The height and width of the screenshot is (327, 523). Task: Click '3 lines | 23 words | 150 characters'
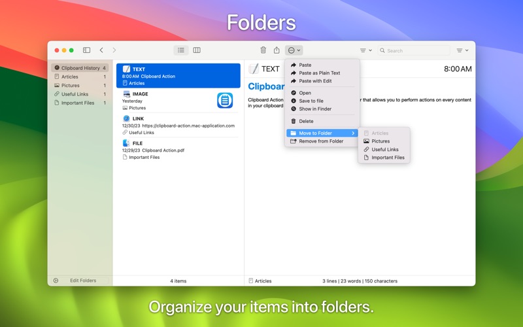(x=360, y=281)
